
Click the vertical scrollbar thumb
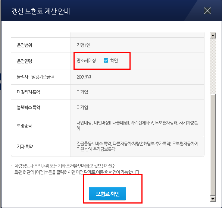(x=213, y=145)
